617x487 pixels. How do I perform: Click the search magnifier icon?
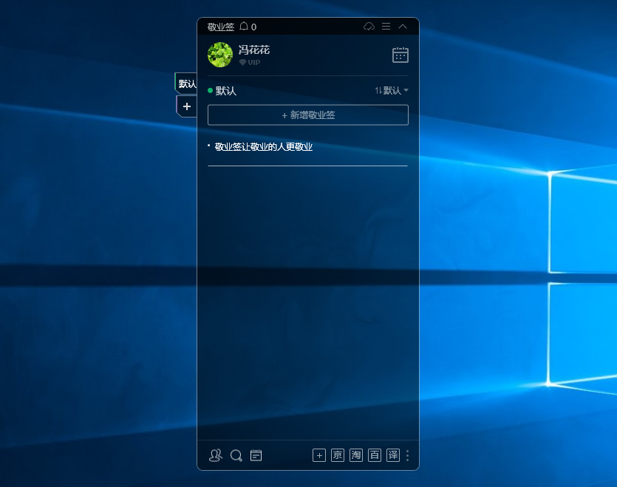pyautogui.click(x=236, y=455)
